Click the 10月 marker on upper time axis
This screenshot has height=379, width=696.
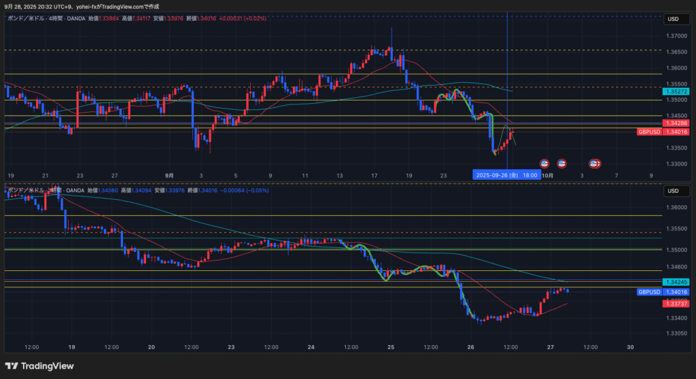pos(547,175)
